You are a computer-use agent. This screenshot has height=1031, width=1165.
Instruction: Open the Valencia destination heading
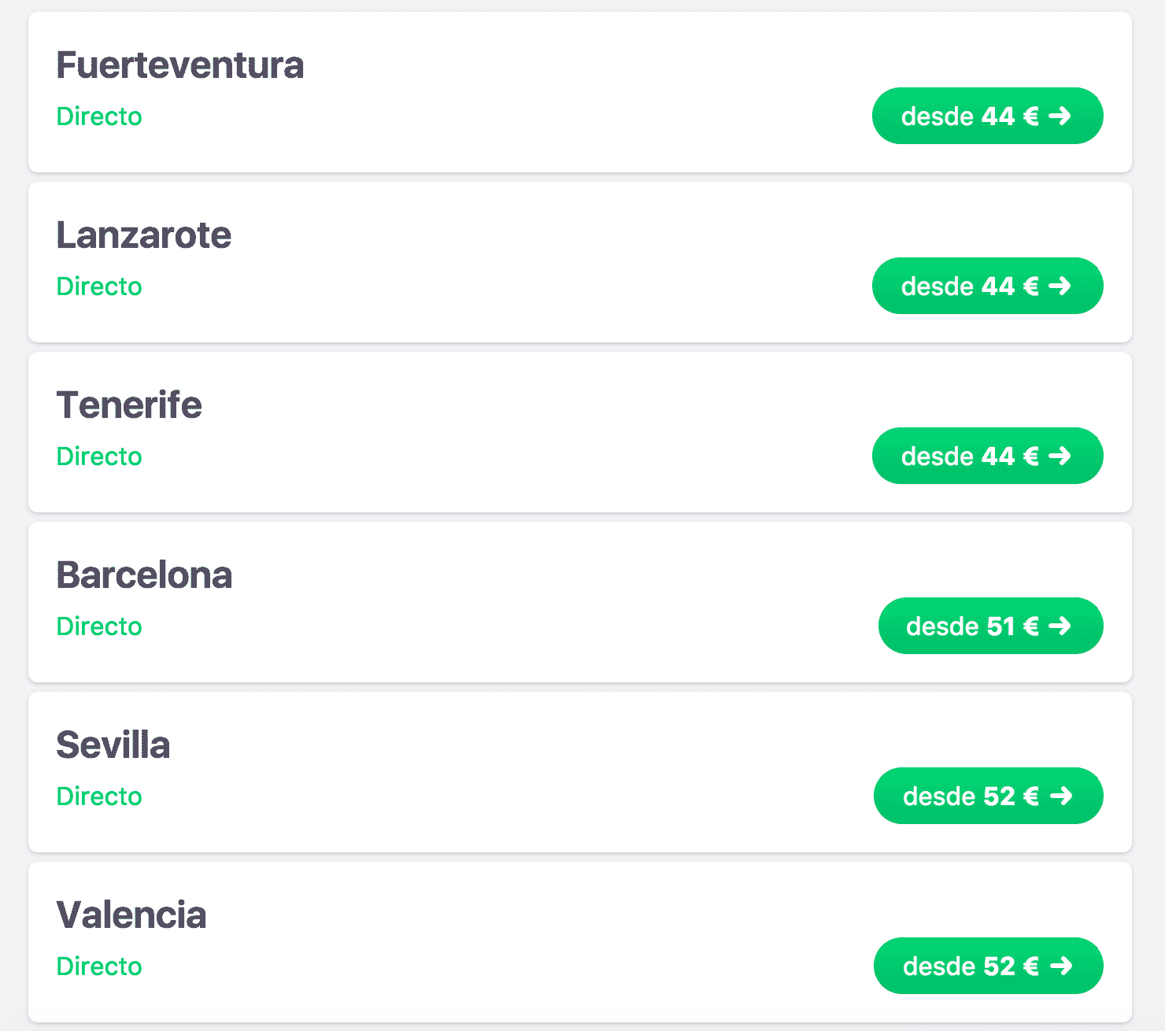131,915
